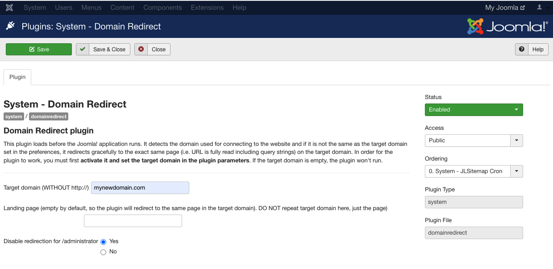The image size is (553, 269).
Task: Click the Help text on toolbar button
Action: coord(538,50)
